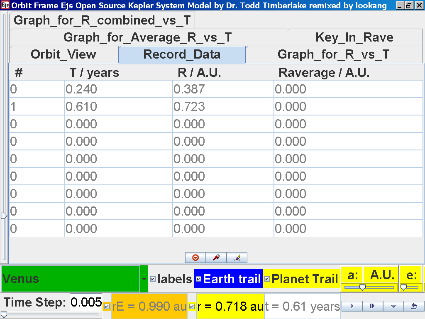Click the down-triangle button beside step control

click(393, 306)
